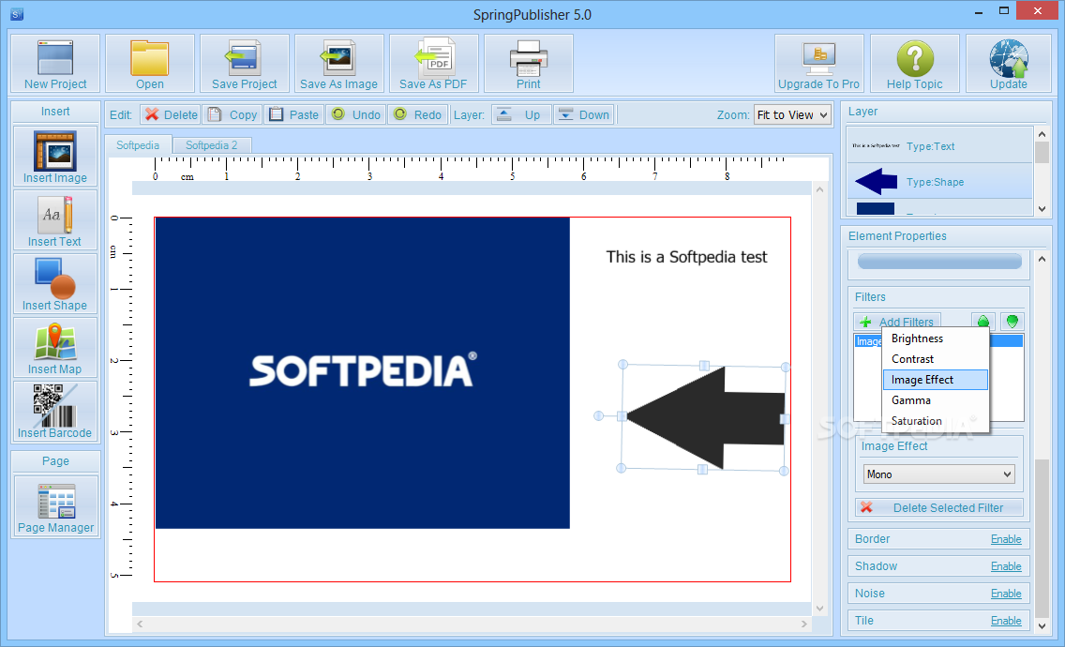Move layer Down

[583, 114]
